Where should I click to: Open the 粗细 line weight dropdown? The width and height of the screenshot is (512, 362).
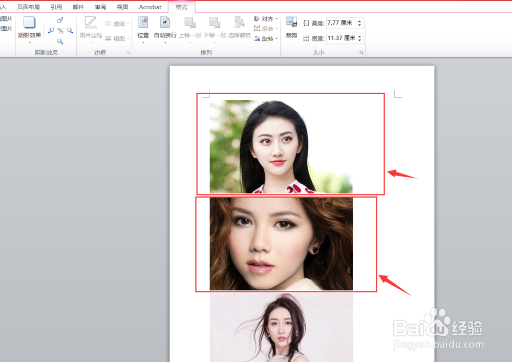coord(117,38)
